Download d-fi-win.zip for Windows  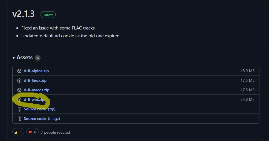point(34,100)
